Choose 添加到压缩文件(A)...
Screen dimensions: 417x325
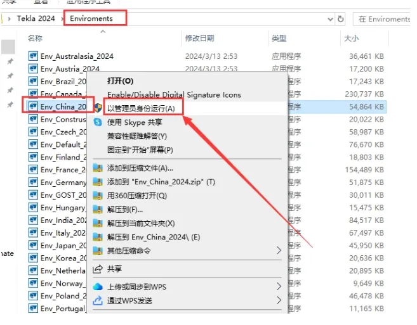pos(140,168)
